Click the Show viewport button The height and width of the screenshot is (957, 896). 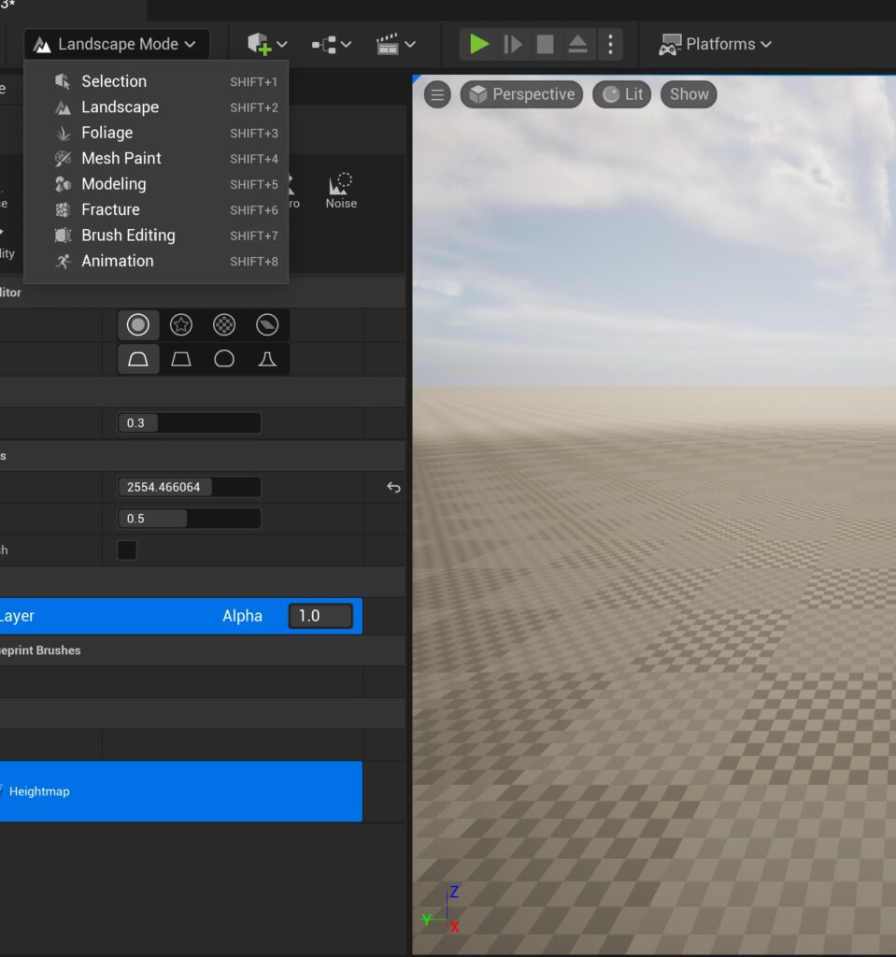(x=690, y=94)
